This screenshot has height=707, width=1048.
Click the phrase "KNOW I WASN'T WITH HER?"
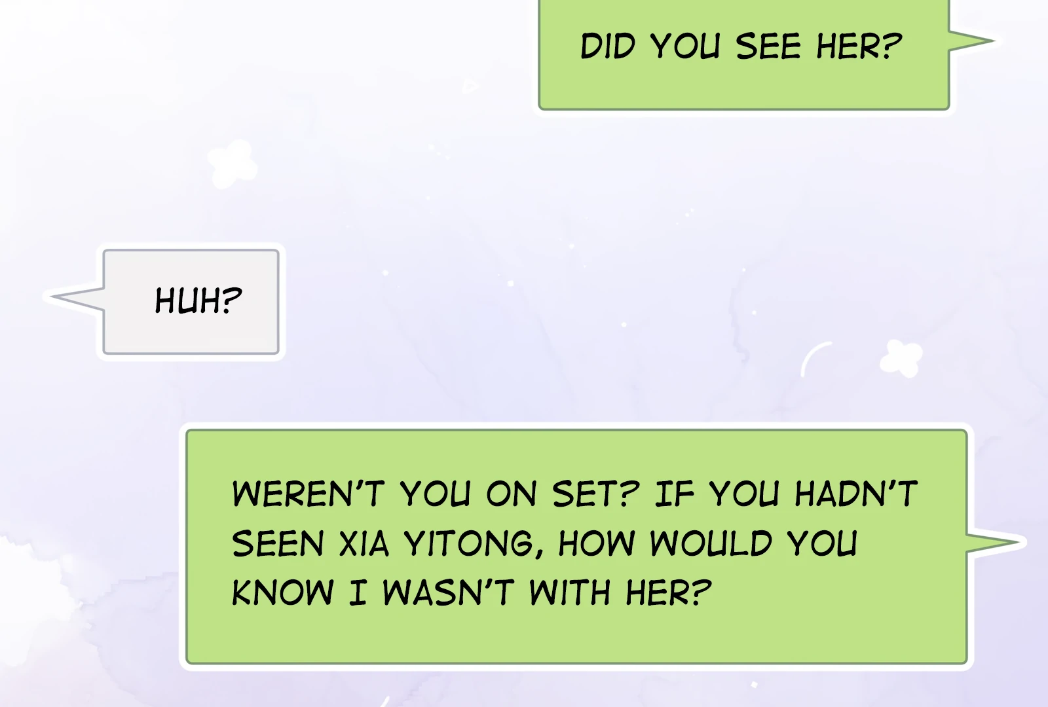coord(472,592)
